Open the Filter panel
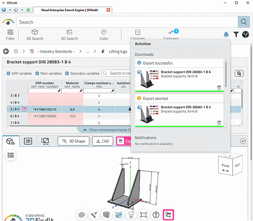The width and height of the screenshot is (253, 221). pos(10,35)
